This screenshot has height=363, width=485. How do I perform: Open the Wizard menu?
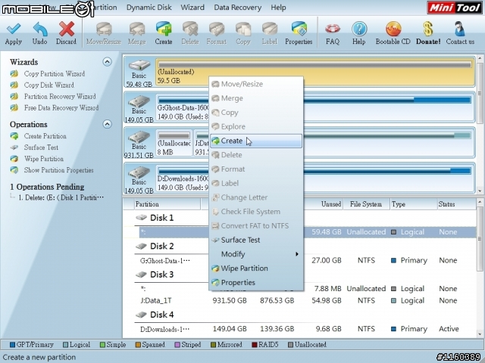click(x=192, y=8)
